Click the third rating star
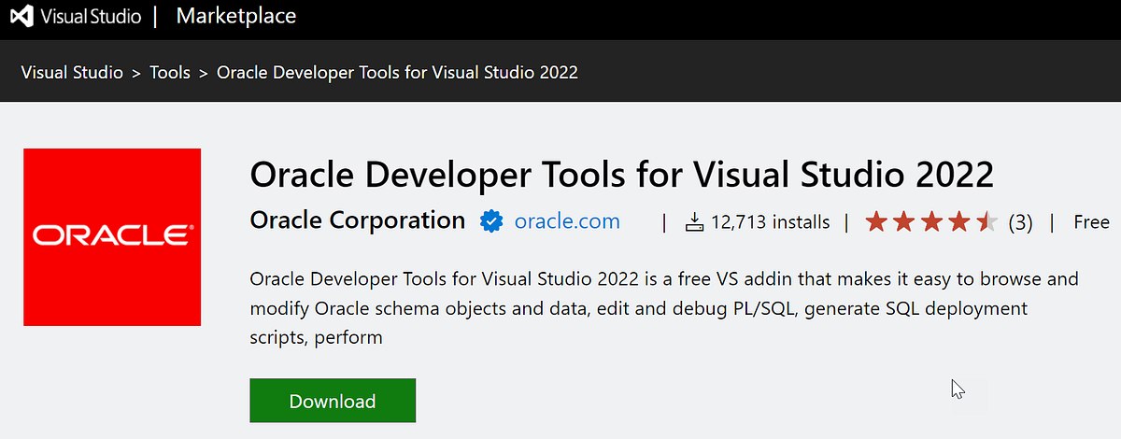The height and width of the screenshot is (439, 1121). coord(932,221)
